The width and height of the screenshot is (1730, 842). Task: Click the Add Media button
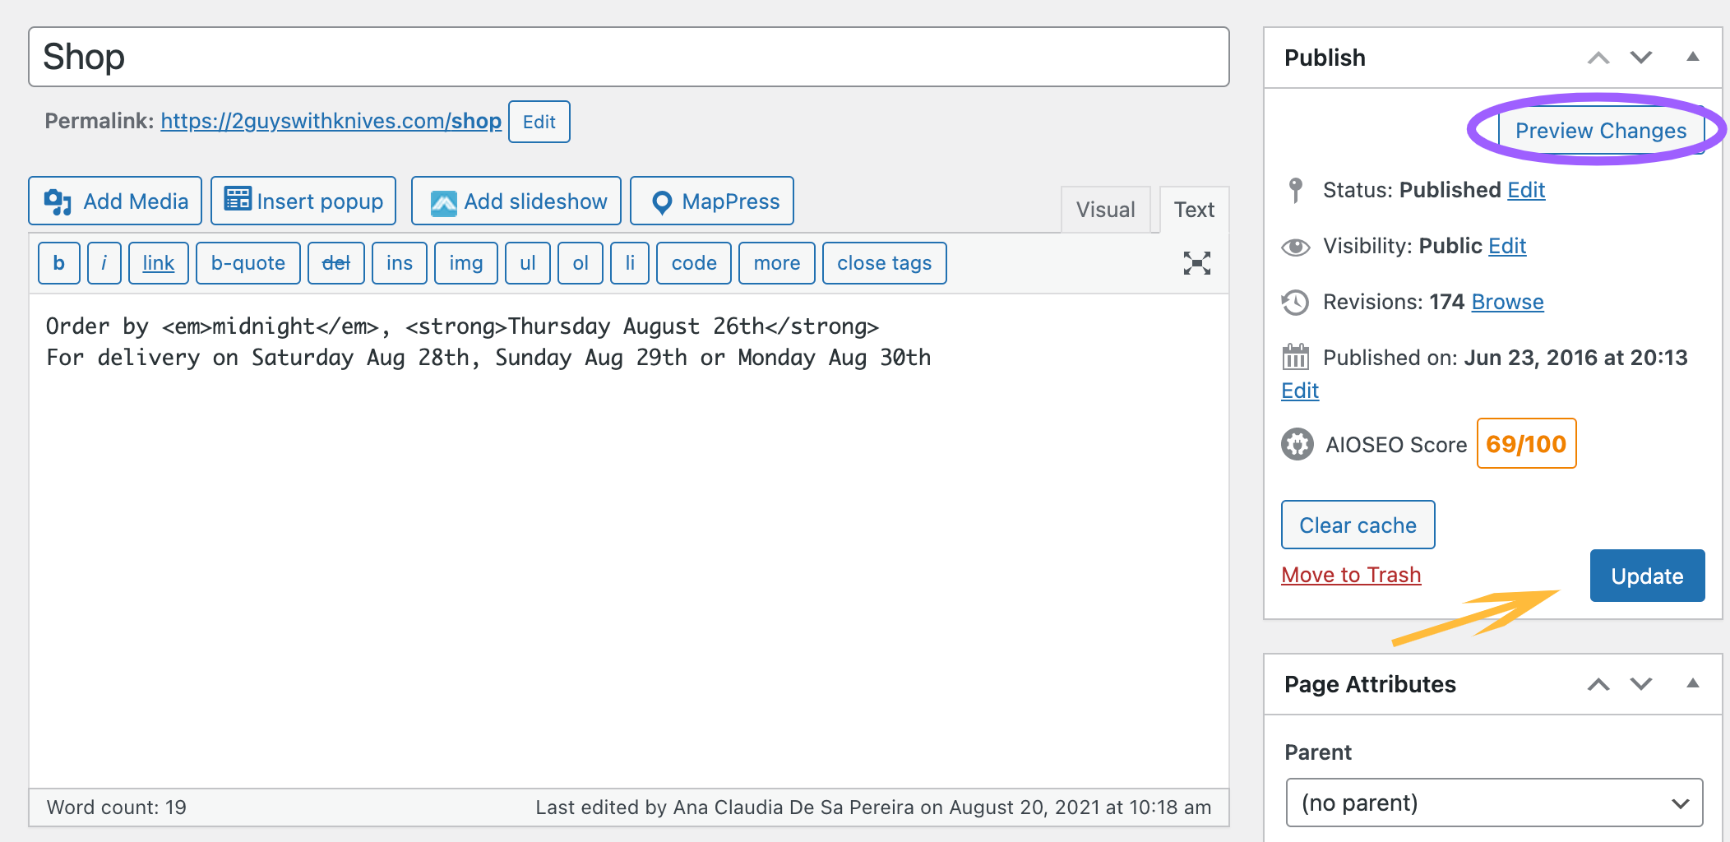pos(116,201)
